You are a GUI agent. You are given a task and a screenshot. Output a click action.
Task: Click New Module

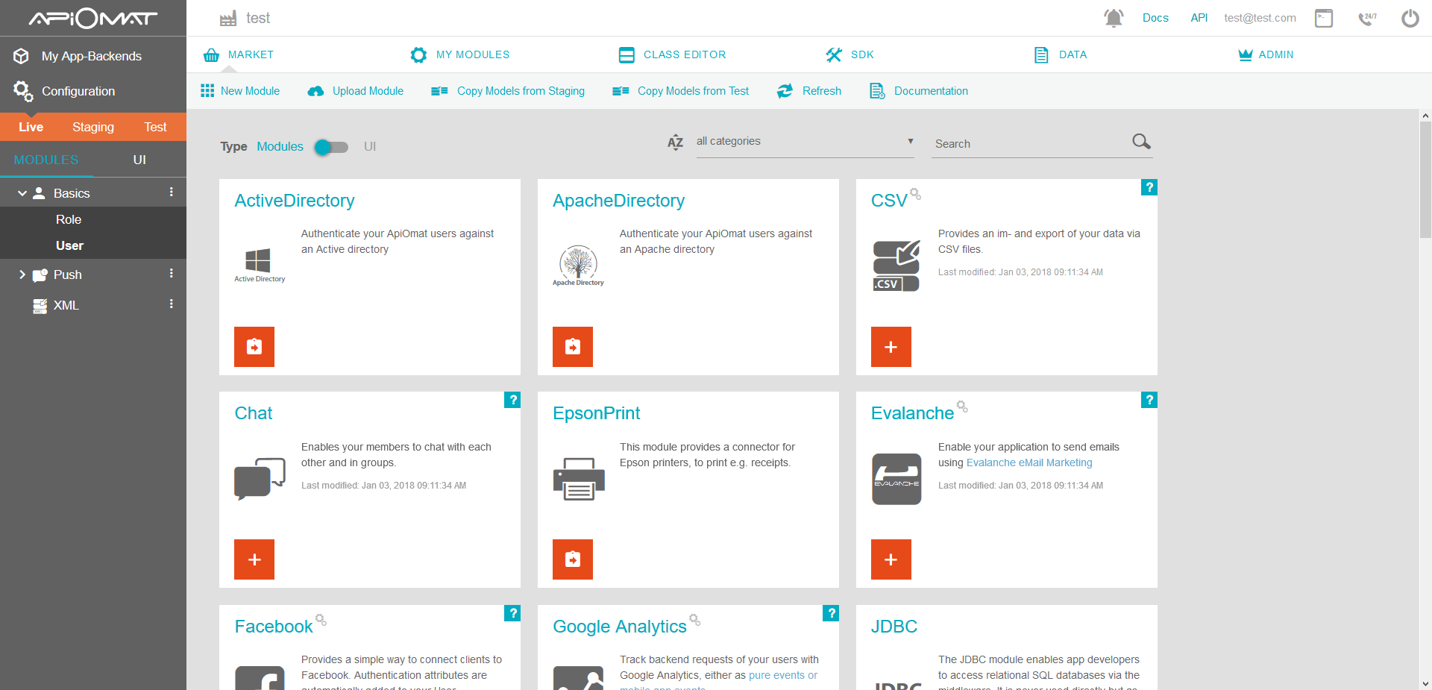coord(240,91)
